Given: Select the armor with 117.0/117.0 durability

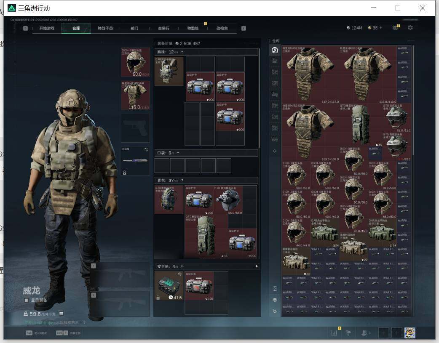Looking at the screenshot, I should click(311, 74).
